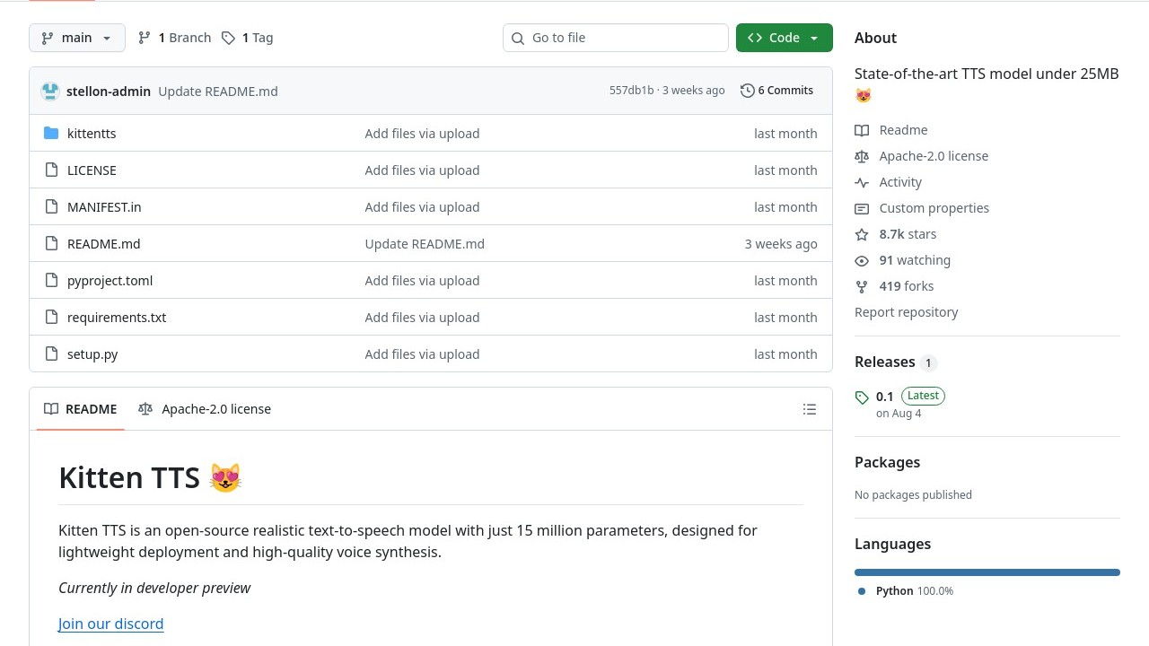Click the kittentts folder icon
The height and width of the screenshot is (646, 1149).
point(51,134)
